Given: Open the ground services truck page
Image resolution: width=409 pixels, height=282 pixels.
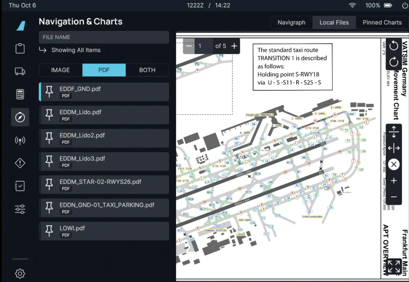Looking at the screenshot, I should 20,71.
